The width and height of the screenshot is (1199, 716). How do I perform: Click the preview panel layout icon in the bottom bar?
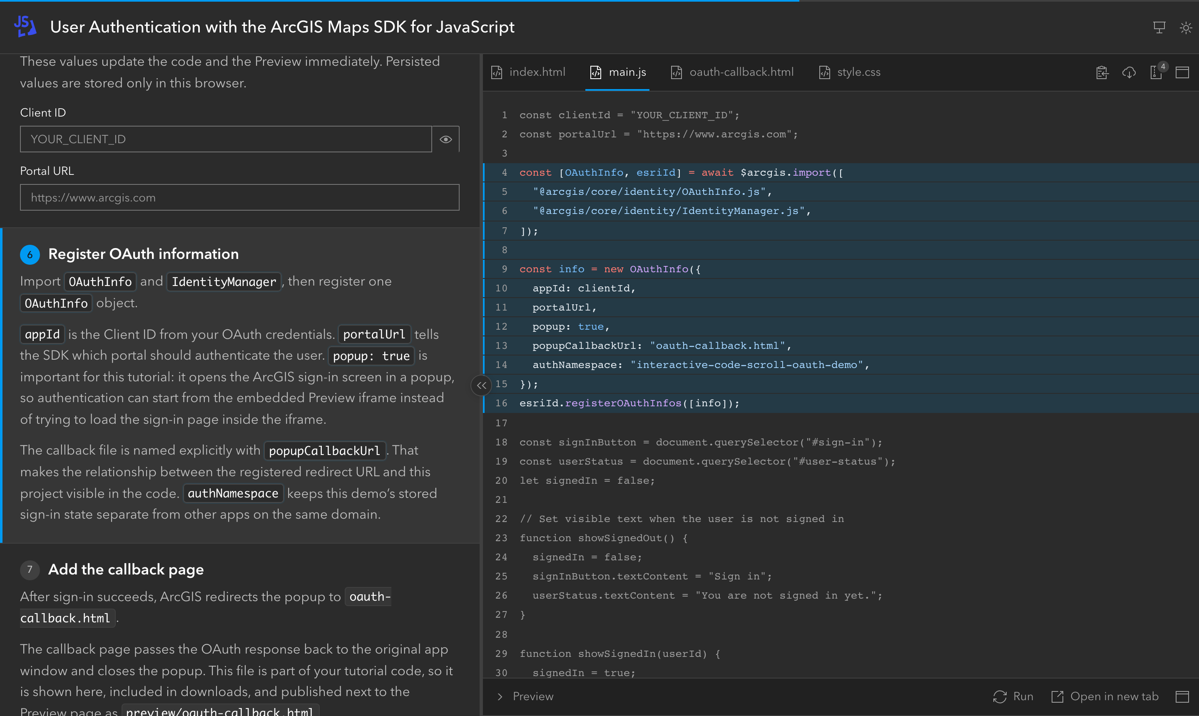(x=1182, y=696)
